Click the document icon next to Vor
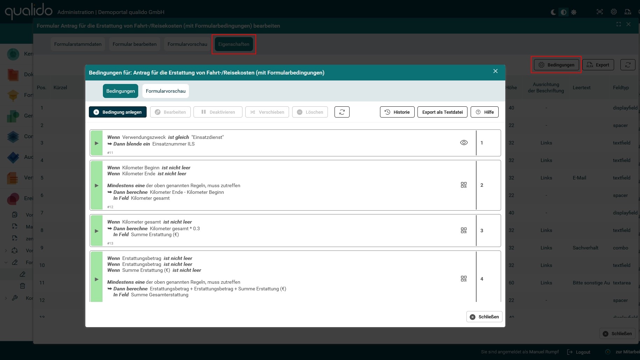The height and width of the screenshot is (360, 640). point(15,214)
